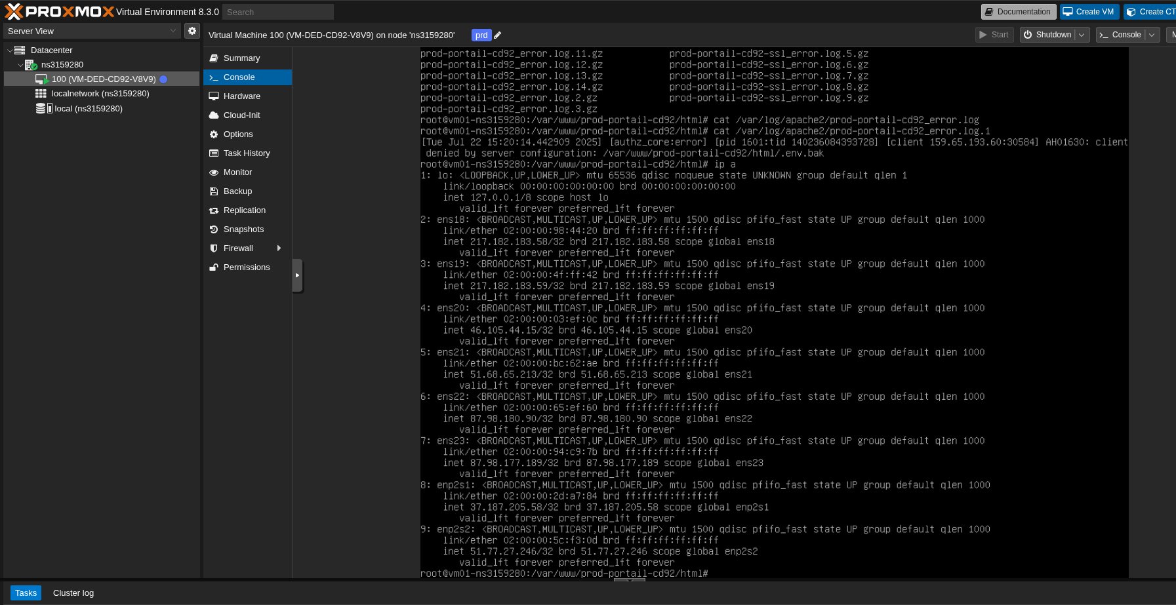1176x605 pixels.
Task: Switch to the Cluster log tab
Action: (73, 593)
